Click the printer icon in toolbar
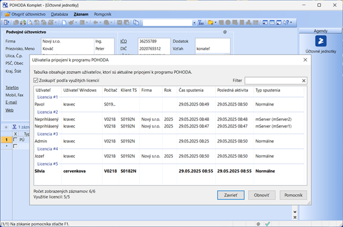This screenshot has height=227, width=343. (23, 22)
